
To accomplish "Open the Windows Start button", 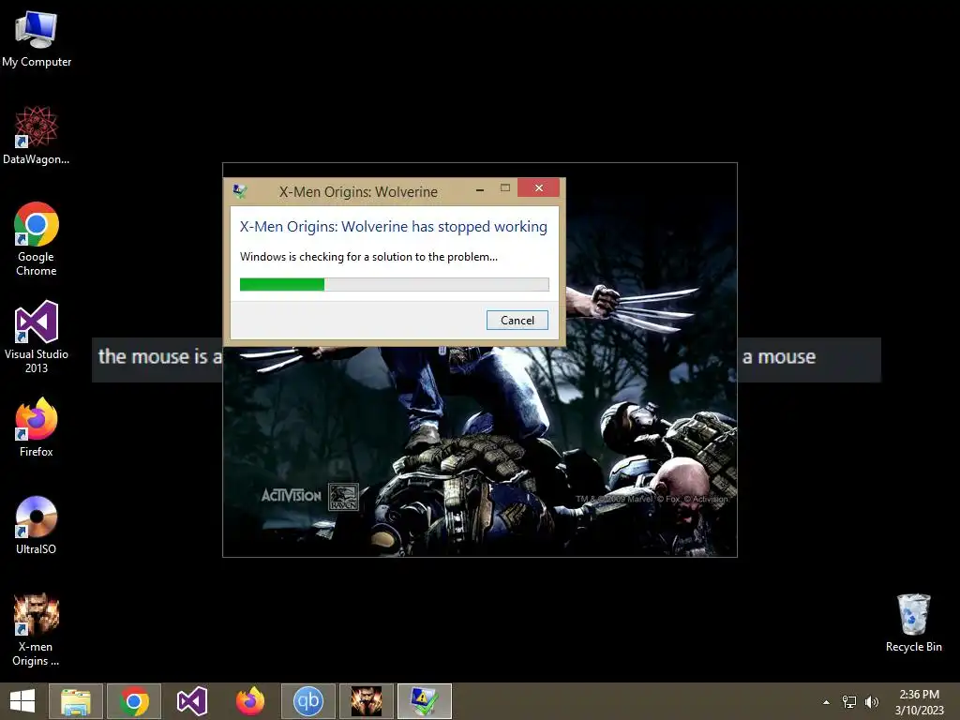I will (22, 701).
